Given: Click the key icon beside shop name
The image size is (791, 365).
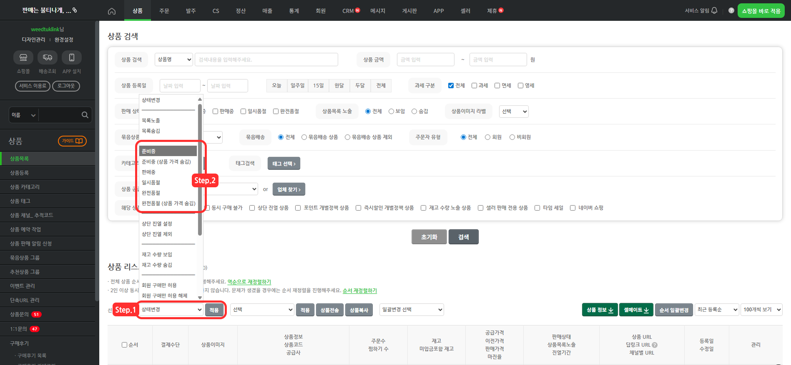Looking at the screenshot, I should tap(75, 10).
